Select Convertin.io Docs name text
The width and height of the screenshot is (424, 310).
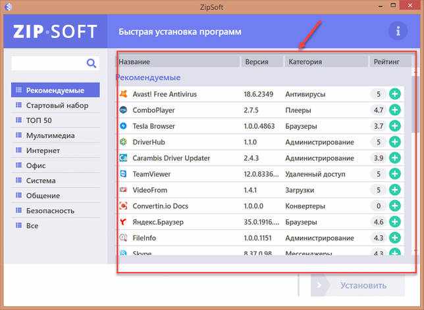(x=161, y=206)
